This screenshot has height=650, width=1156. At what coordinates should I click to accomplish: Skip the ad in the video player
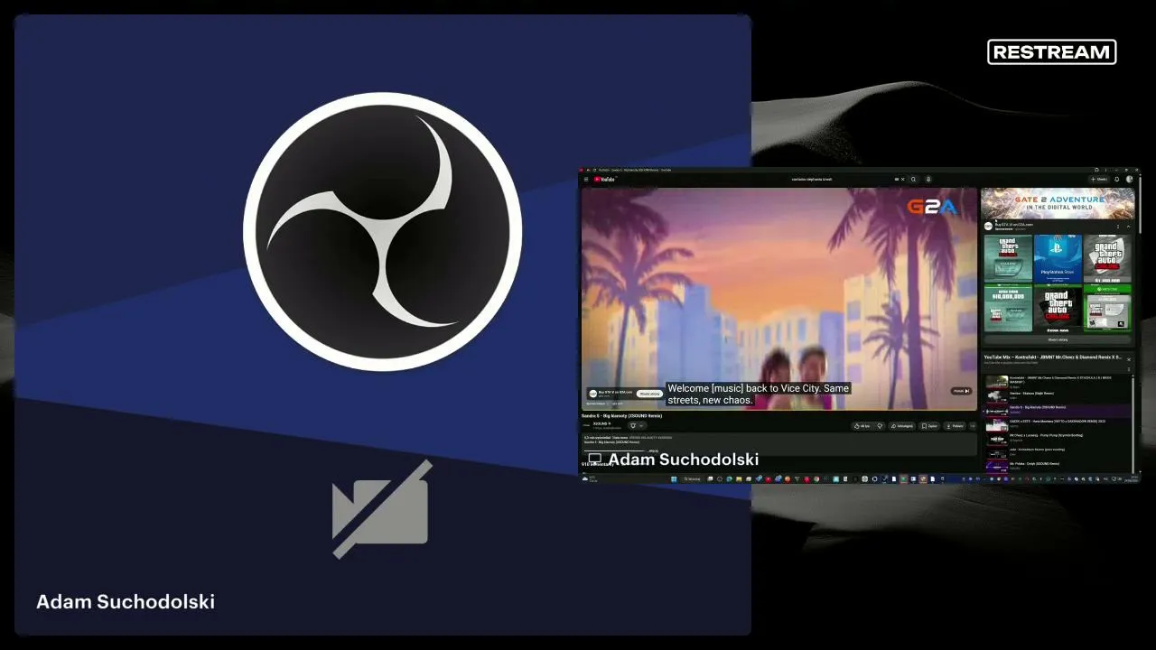tap(961, 391)
